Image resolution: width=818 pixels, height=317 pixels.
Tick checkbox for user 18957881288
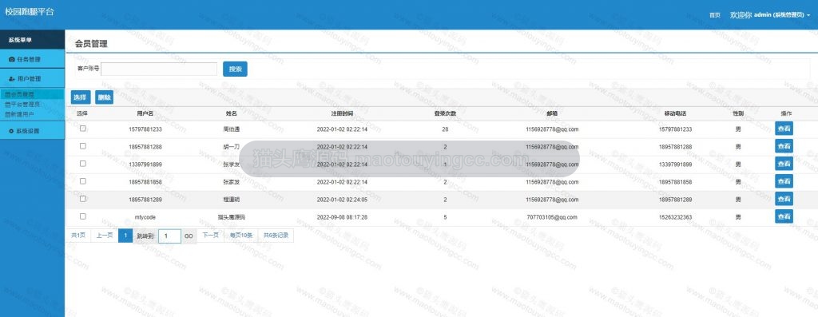(82, 146)
